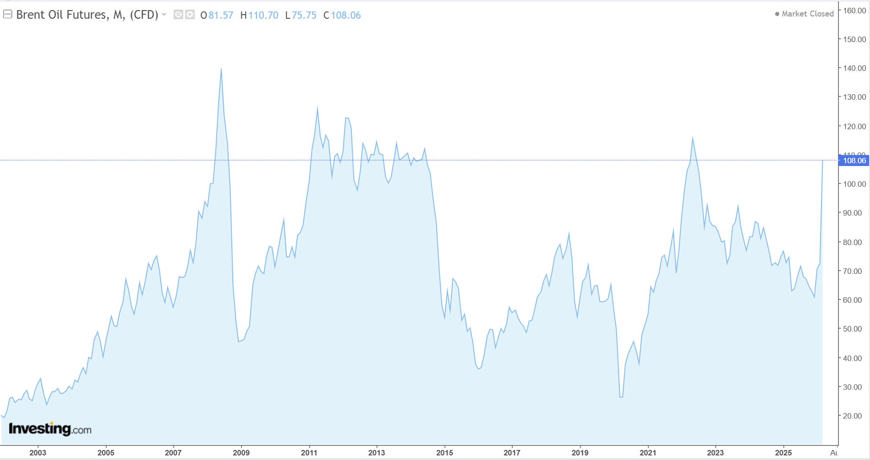Click the 130.00 price axis label
Screen dimensions: 870x460
click(855, 97)
